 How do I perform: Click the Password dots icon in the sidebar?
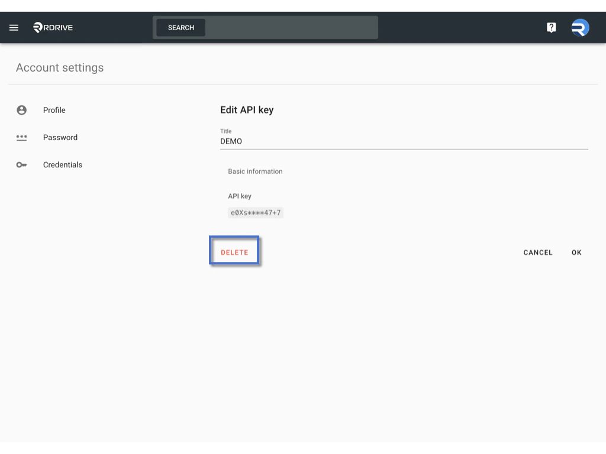(x=22, y=137)
